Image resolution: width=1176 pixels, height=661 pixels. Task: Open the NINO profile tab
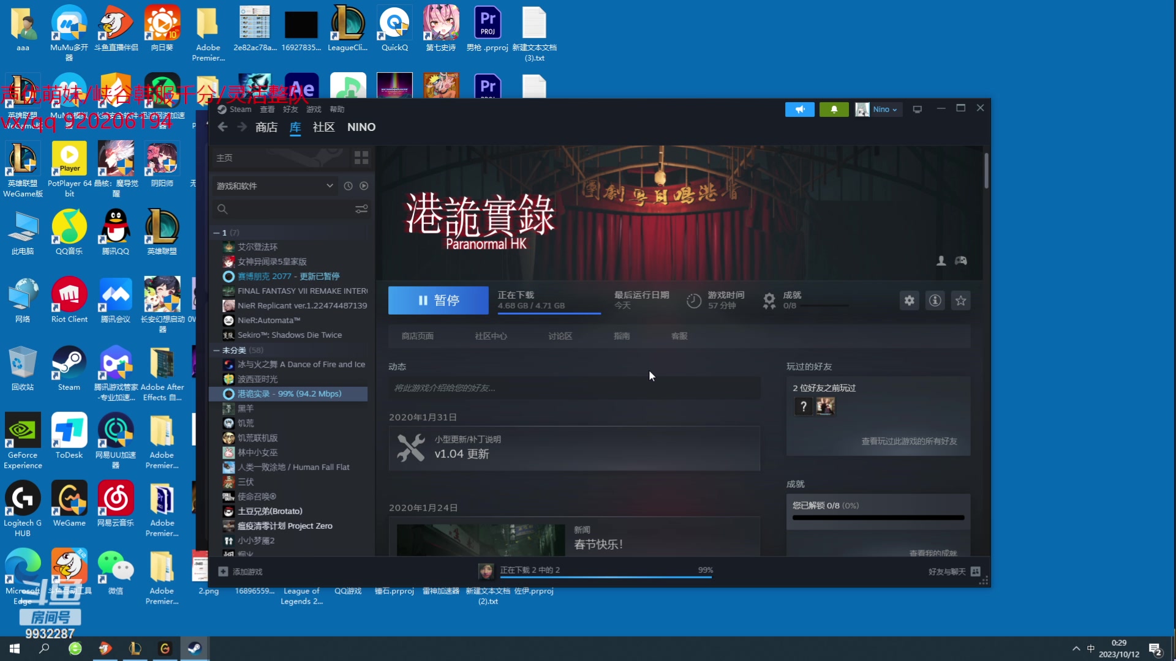(x=361, y=127)
